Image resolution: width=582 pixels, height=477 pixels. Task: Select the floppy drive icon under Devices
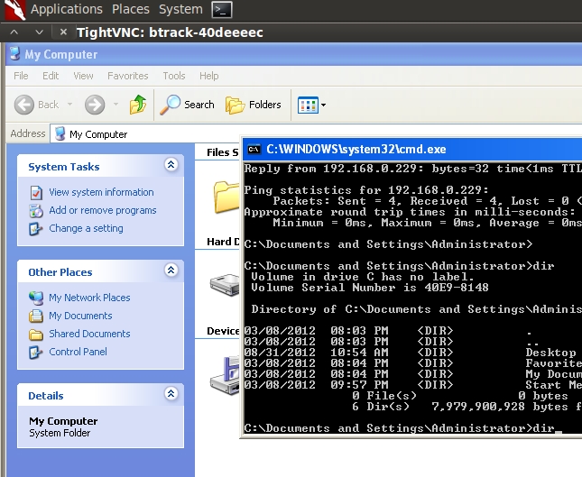click(x=225, y=375)
